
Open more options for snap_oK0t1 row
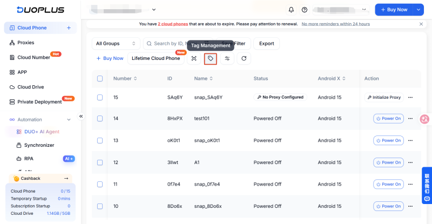[x=410, y=140]
